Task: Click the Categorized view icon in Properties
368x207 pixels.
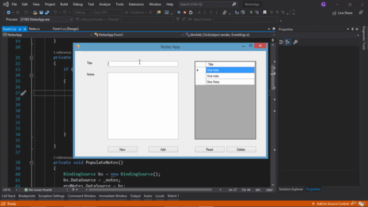Action: 281,42
